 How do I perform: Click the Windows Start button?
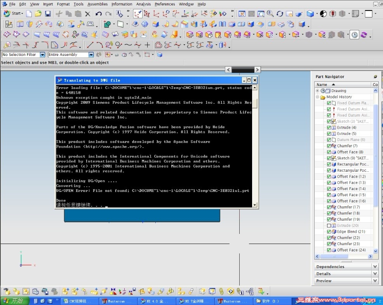pos(13,301)
